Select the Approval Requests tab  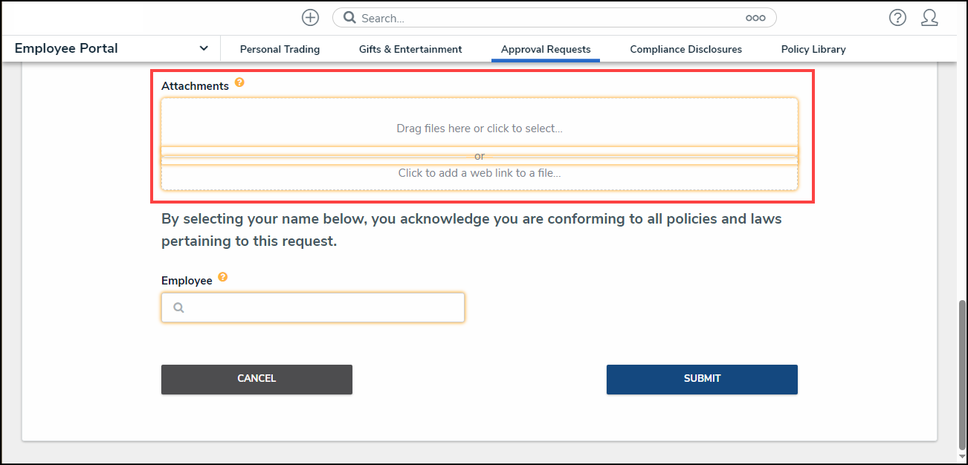coord(546,49)
